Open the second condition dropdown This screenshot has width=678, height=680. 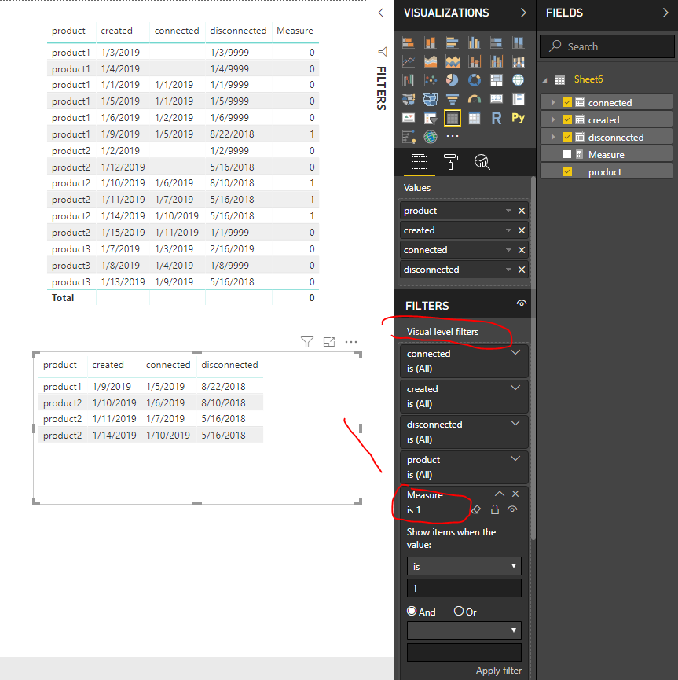click(464, 630)
